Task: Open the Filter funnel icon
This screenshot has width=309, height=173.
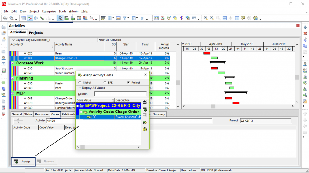Action: pos(125,18)
